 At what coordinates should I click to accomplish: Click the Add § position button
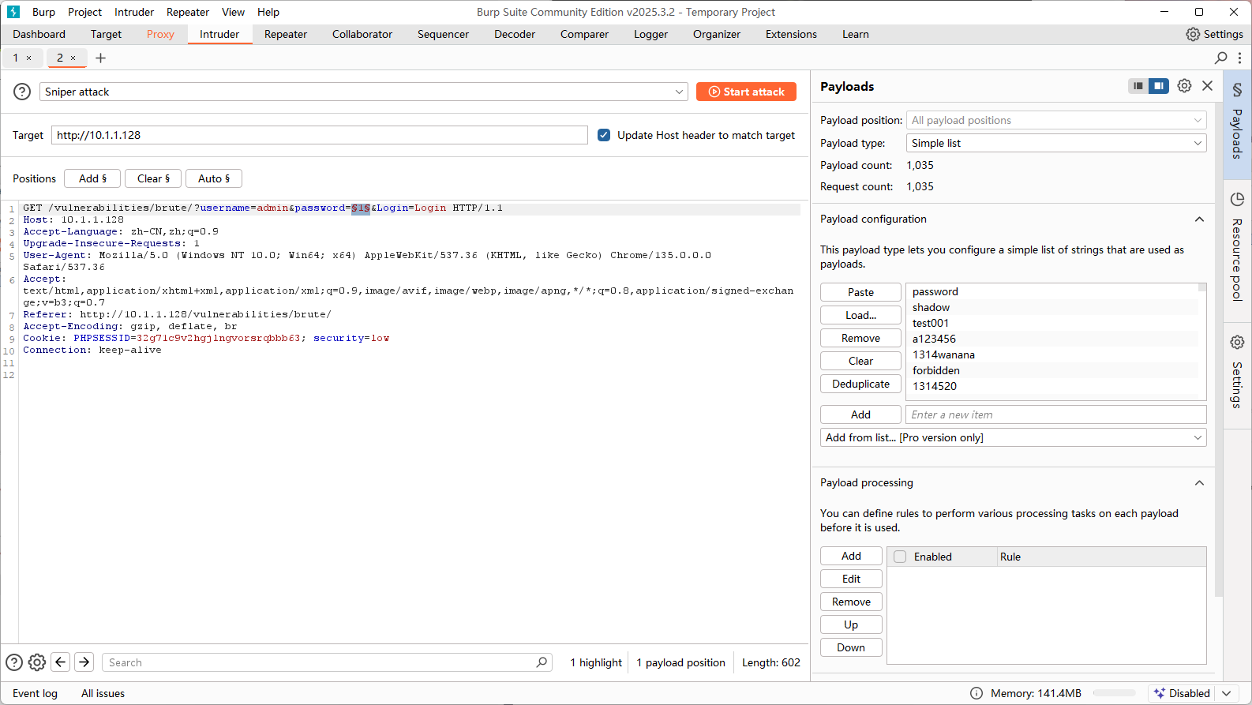click(92, 178)
